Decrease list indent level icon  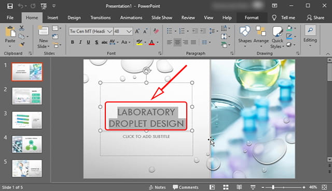[x=195, y=31]
